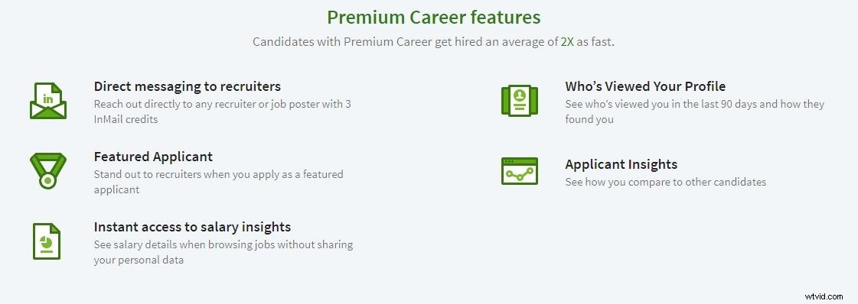
Task: Click the word InMail credits line
Action: point(126,119)
